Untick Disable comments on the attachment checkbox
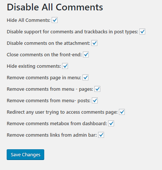Screen dimensions: 162x170 94,43
